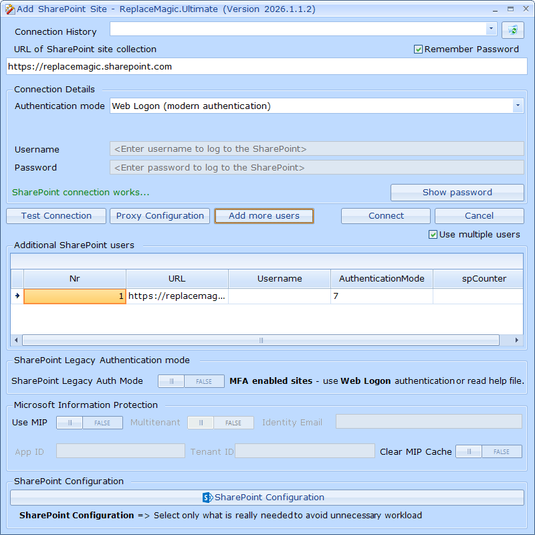Click the refresh connection history icon
The width and height of the screenshot is (535, 535).
point(513,30)
